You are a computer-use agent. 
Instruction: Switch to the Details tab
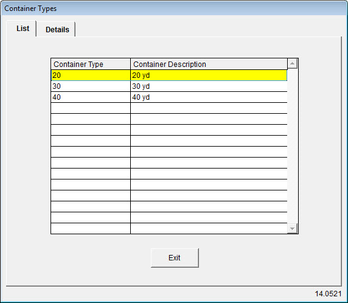click(x=57, y=30)
